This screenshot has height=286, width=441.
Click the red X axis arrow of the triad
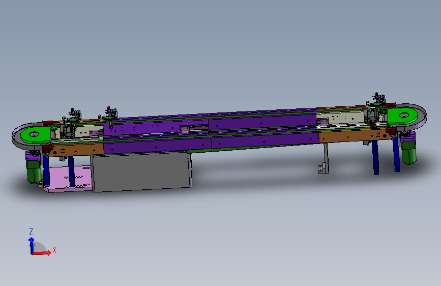42,252
